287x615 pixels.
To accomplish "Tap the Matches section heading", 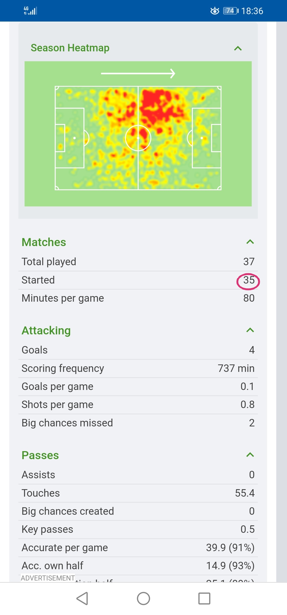I will 44,242.
